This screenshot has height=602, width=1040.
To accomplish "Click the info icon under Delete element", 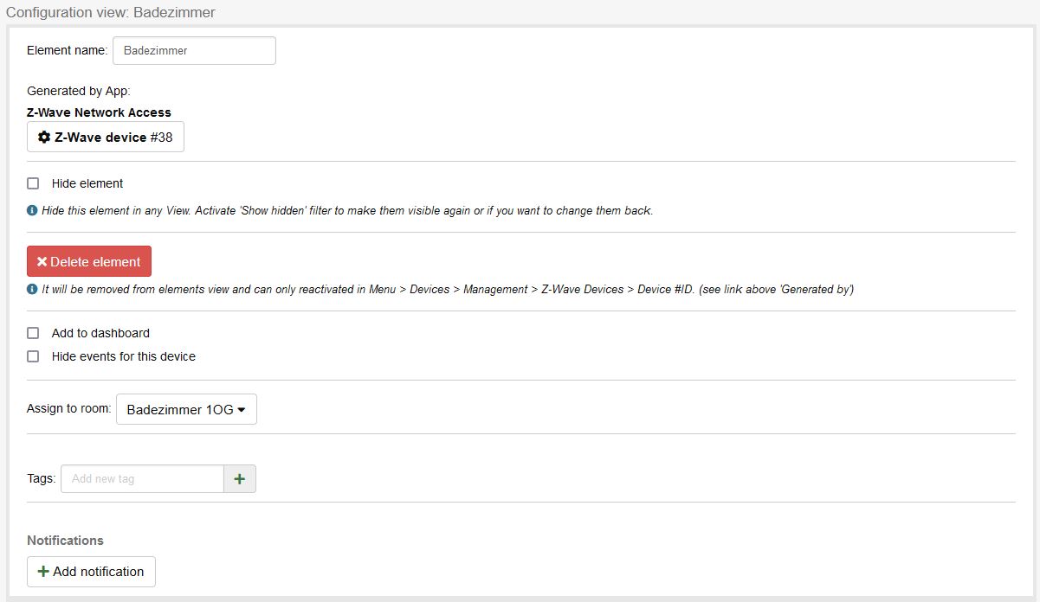I will 32,289.
